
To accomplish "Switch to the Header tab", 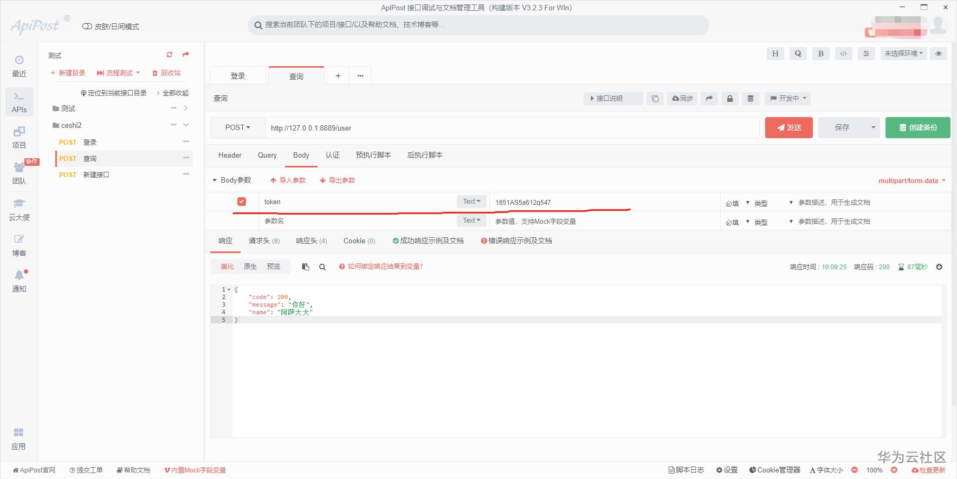I will click(230, 156).
